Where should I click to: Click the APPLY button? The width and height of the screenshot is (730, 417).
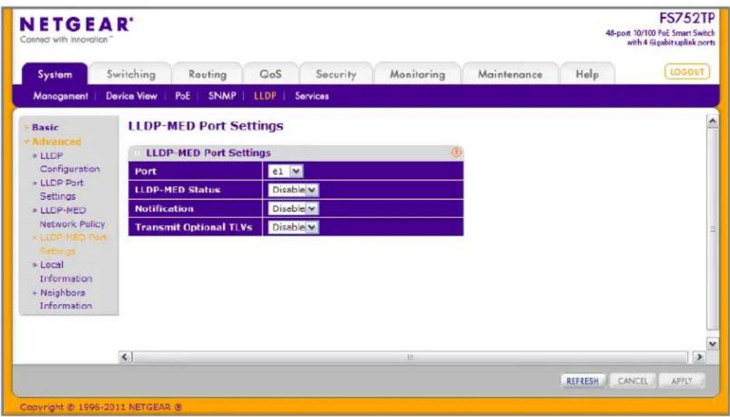pyautogui.click(x=682, y=381)
